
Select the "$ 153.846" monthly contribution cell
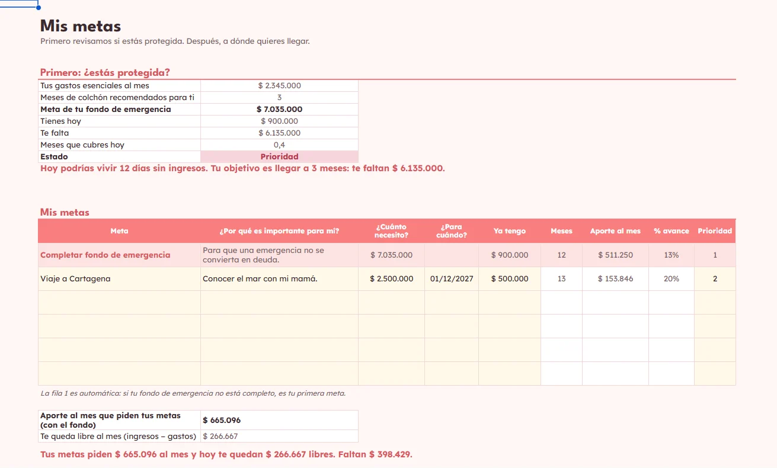pyautogui.click(x=616, y=279)
